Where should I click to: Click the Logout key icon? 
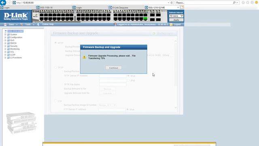[x=171, y=24]
